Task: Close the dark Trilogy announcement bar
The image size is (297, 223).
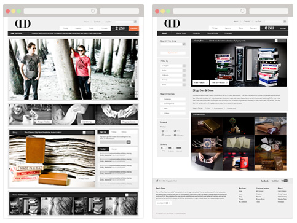Action: (x=137, y=33)
